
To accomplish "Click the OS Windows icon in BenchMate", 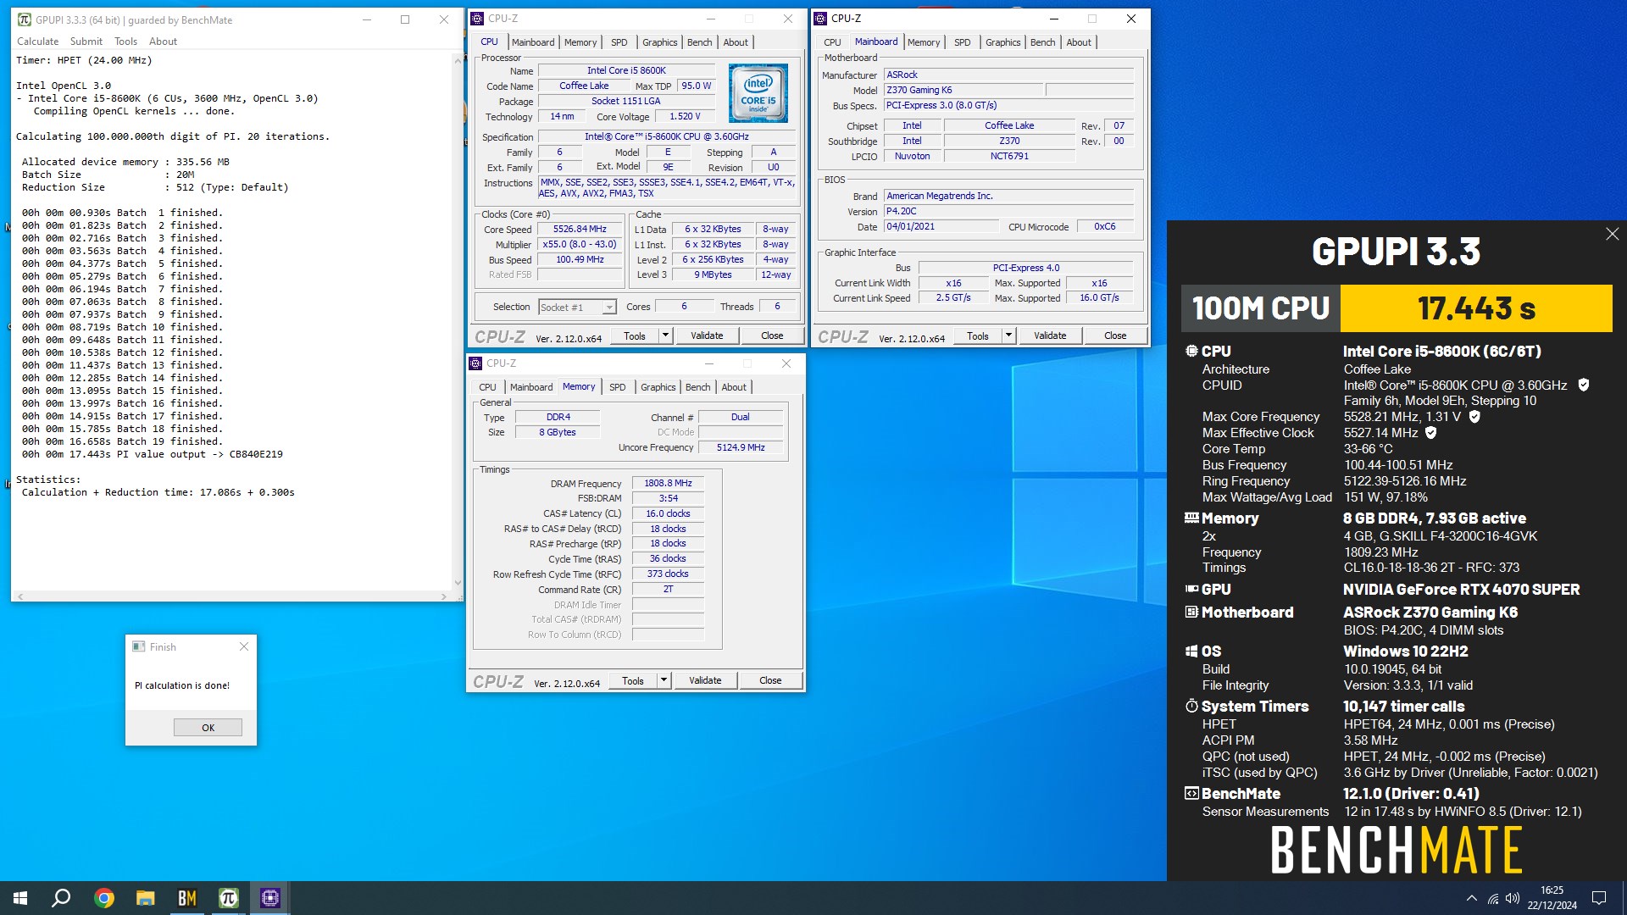I will point(1191,651).
